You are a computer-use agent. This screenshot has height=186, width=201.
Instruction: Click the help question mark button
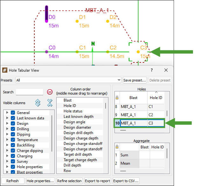(x=152, y=70)
